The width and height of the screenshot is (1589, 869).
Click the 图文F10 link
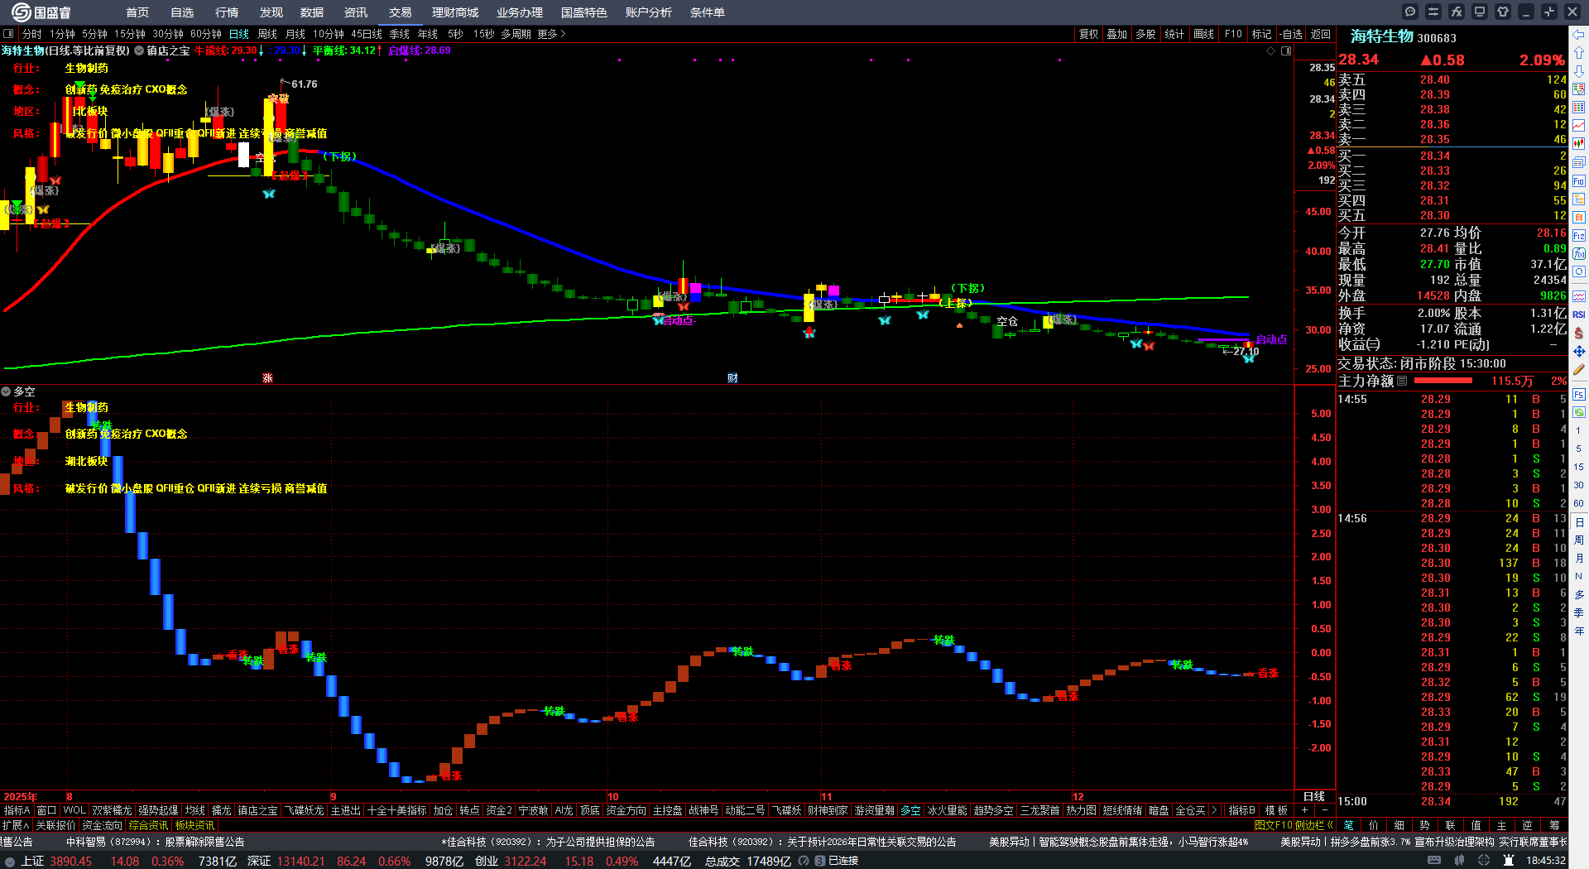click(1273, 825)
